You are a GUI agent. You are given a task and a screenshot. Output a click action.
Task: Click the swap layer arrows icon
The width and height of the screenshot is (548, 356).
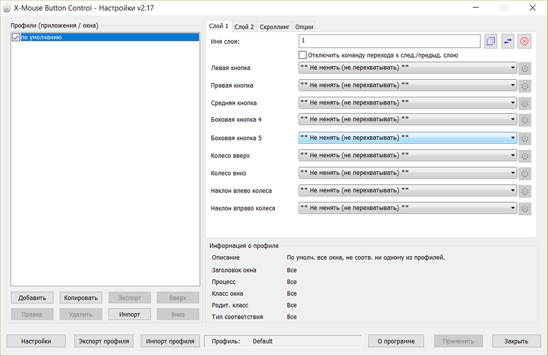pos(507,41)
